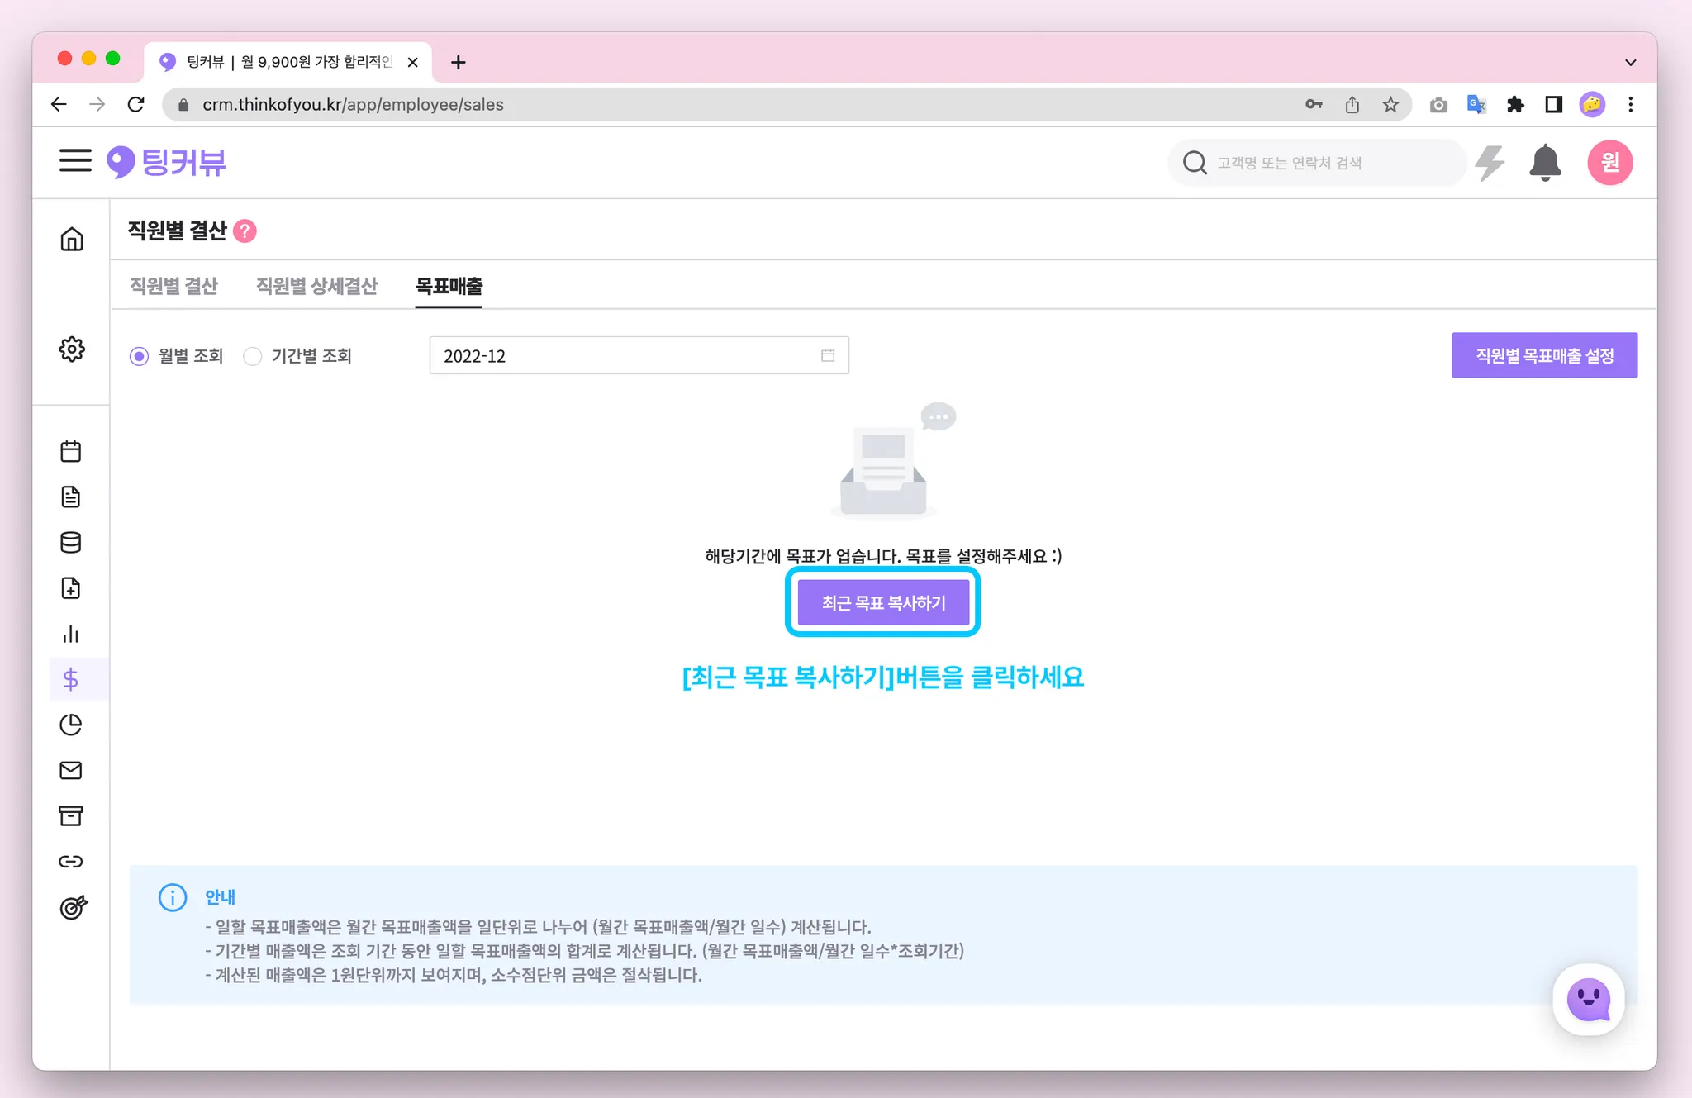This screenshot has height=1098, width=1692.
Task: Open the calendar icon in sidebar
Action: pos(71,451)
